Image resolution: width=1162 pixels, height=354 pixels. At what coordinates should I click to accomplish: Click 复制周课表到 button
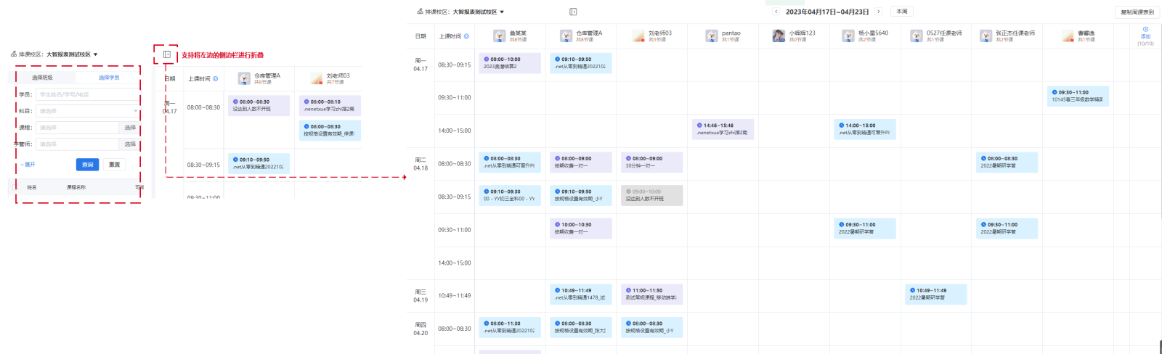[1137, 12]
